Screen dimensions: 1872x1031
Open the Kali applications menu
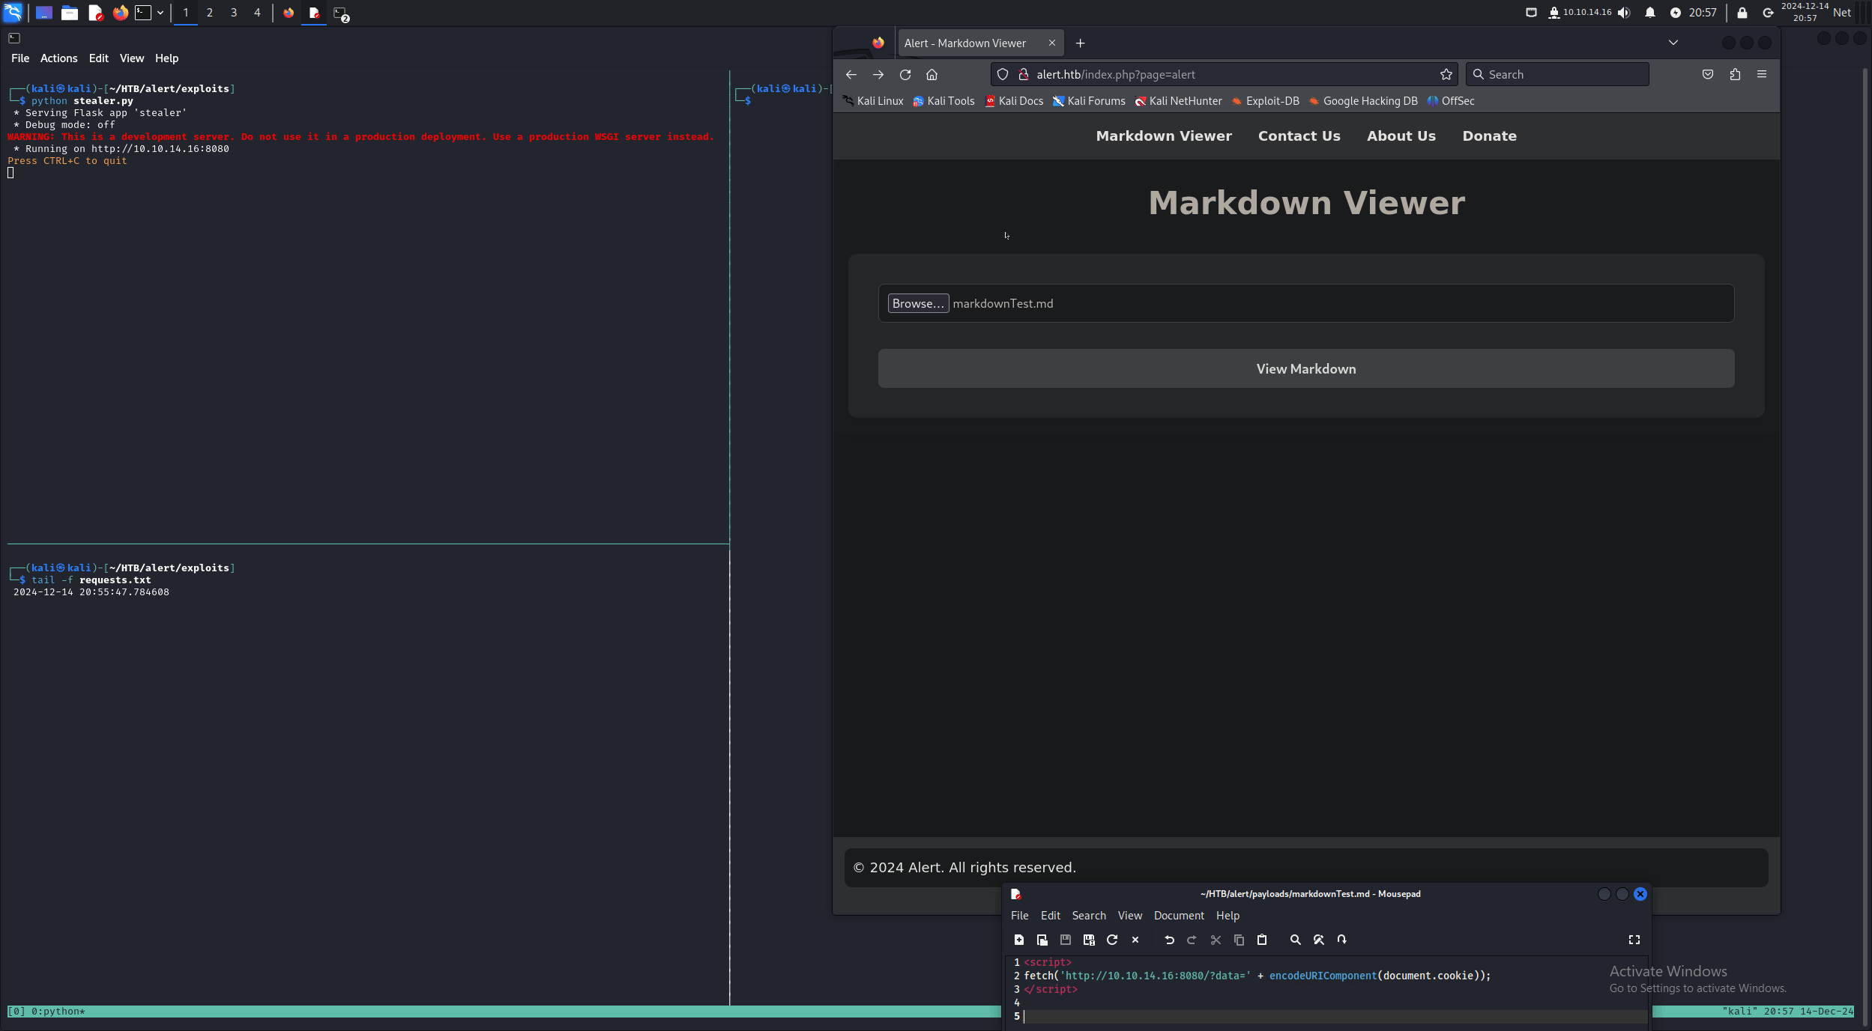13,13
